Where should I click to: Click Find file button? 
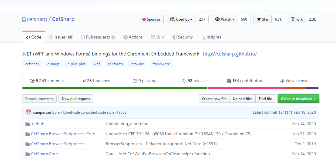[265, 99]
